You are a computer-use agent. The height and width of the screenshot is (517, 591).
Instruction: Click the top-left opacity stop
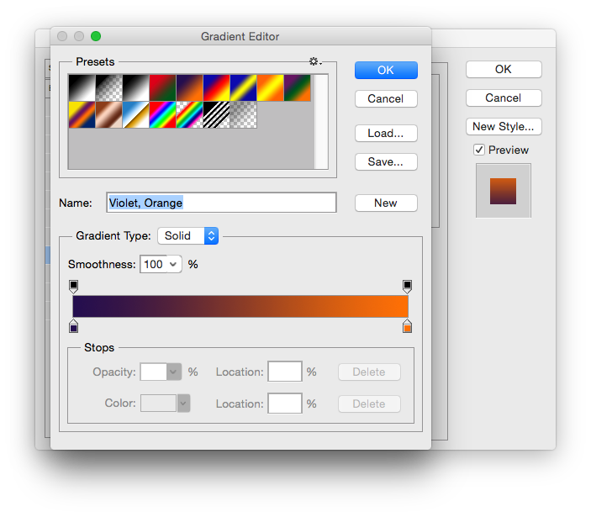pos(73,286)
